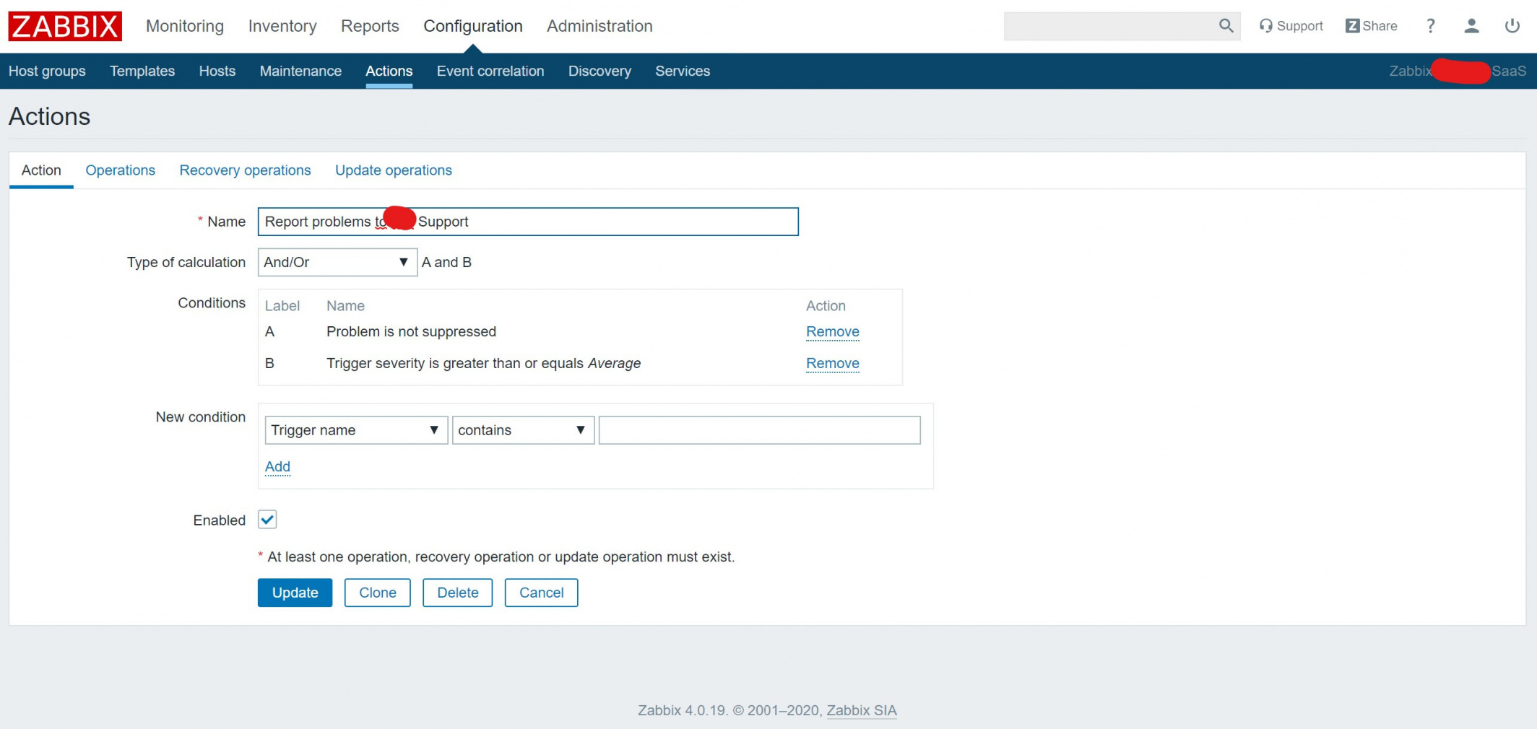Open the Help question mark icon
Viewport: 1537px width, 729px height.
click(1430, 26)
